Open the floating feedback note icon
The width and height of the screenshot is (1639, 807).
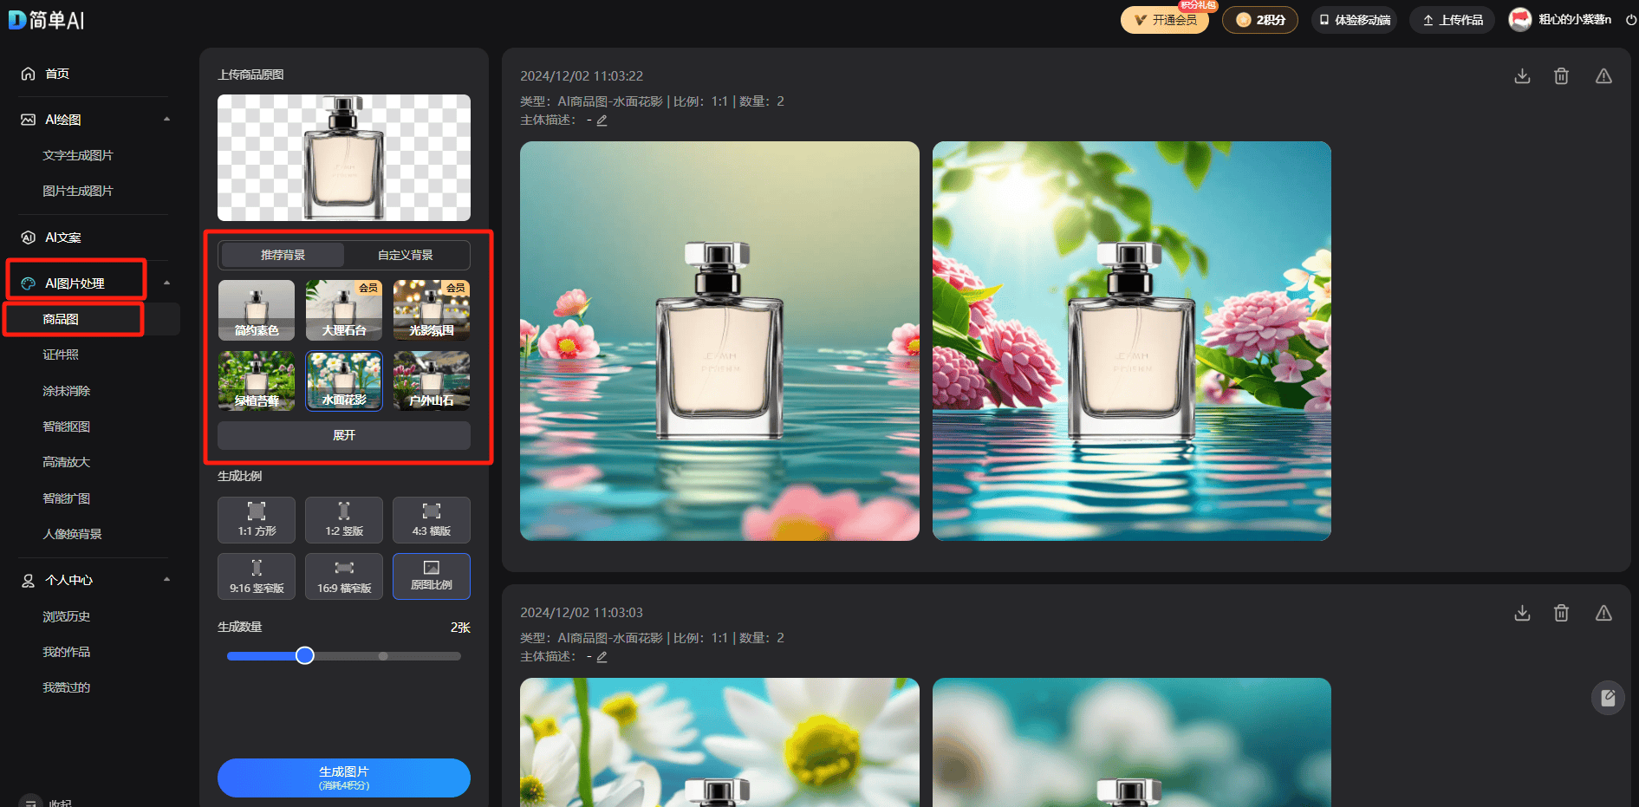(1608, 697)
